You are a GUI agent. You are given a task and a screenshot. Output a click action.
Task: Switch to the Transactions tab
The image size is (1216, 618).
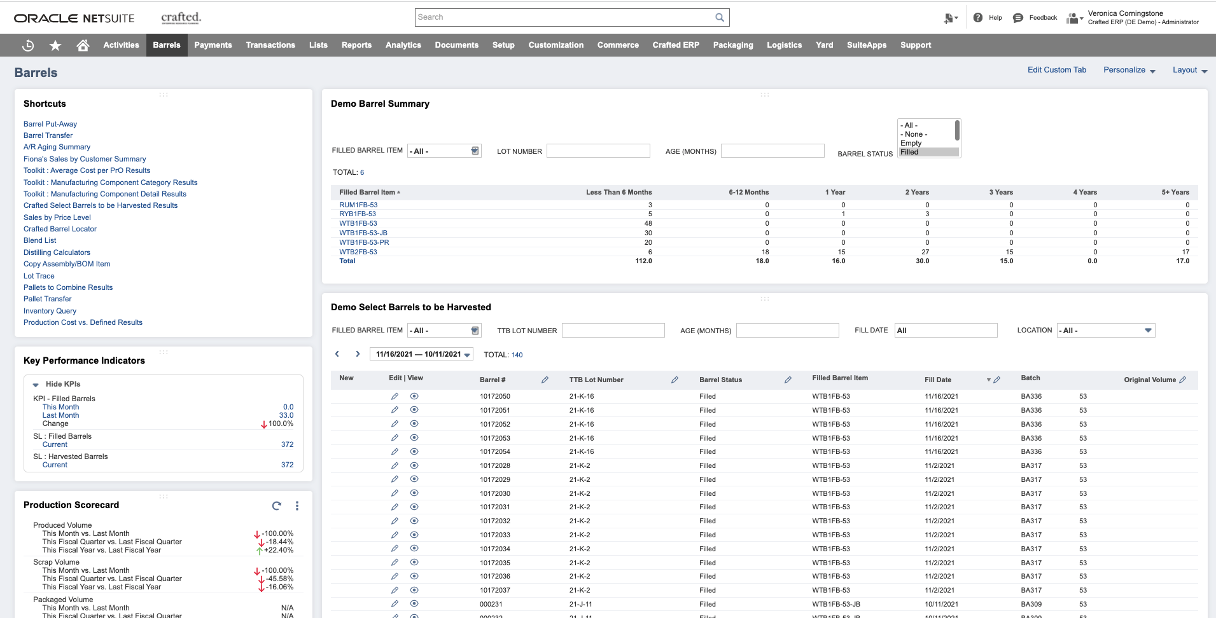270,45
